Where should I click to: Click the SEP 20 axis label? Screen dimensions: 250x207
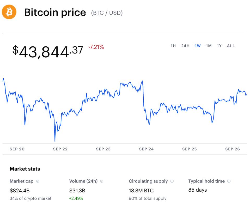pos(17,149)
